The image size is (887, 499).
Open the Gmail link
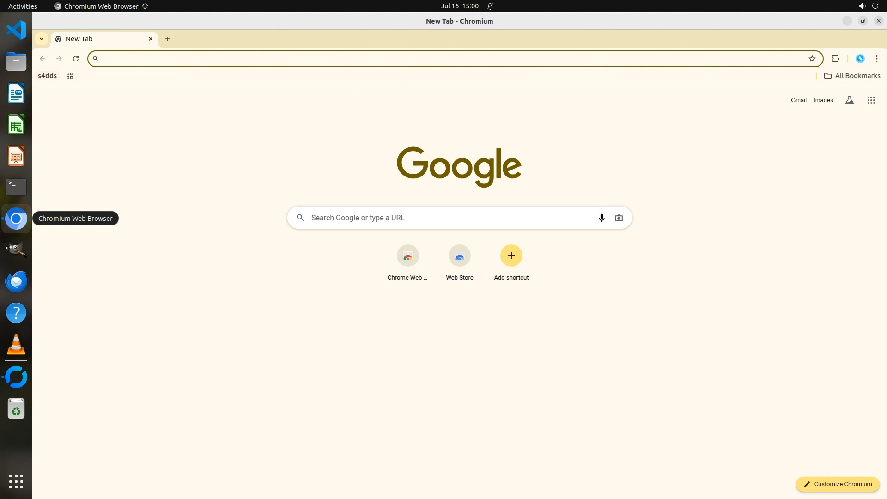tap(798, 100)
